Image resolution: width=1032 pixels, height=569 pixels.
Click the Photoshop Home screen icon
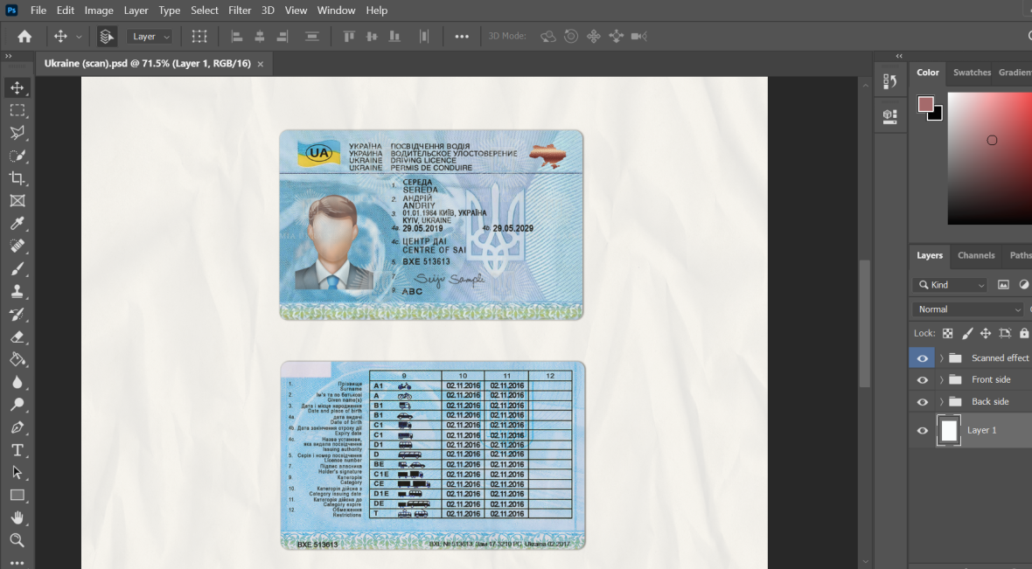tap(24, 36)
